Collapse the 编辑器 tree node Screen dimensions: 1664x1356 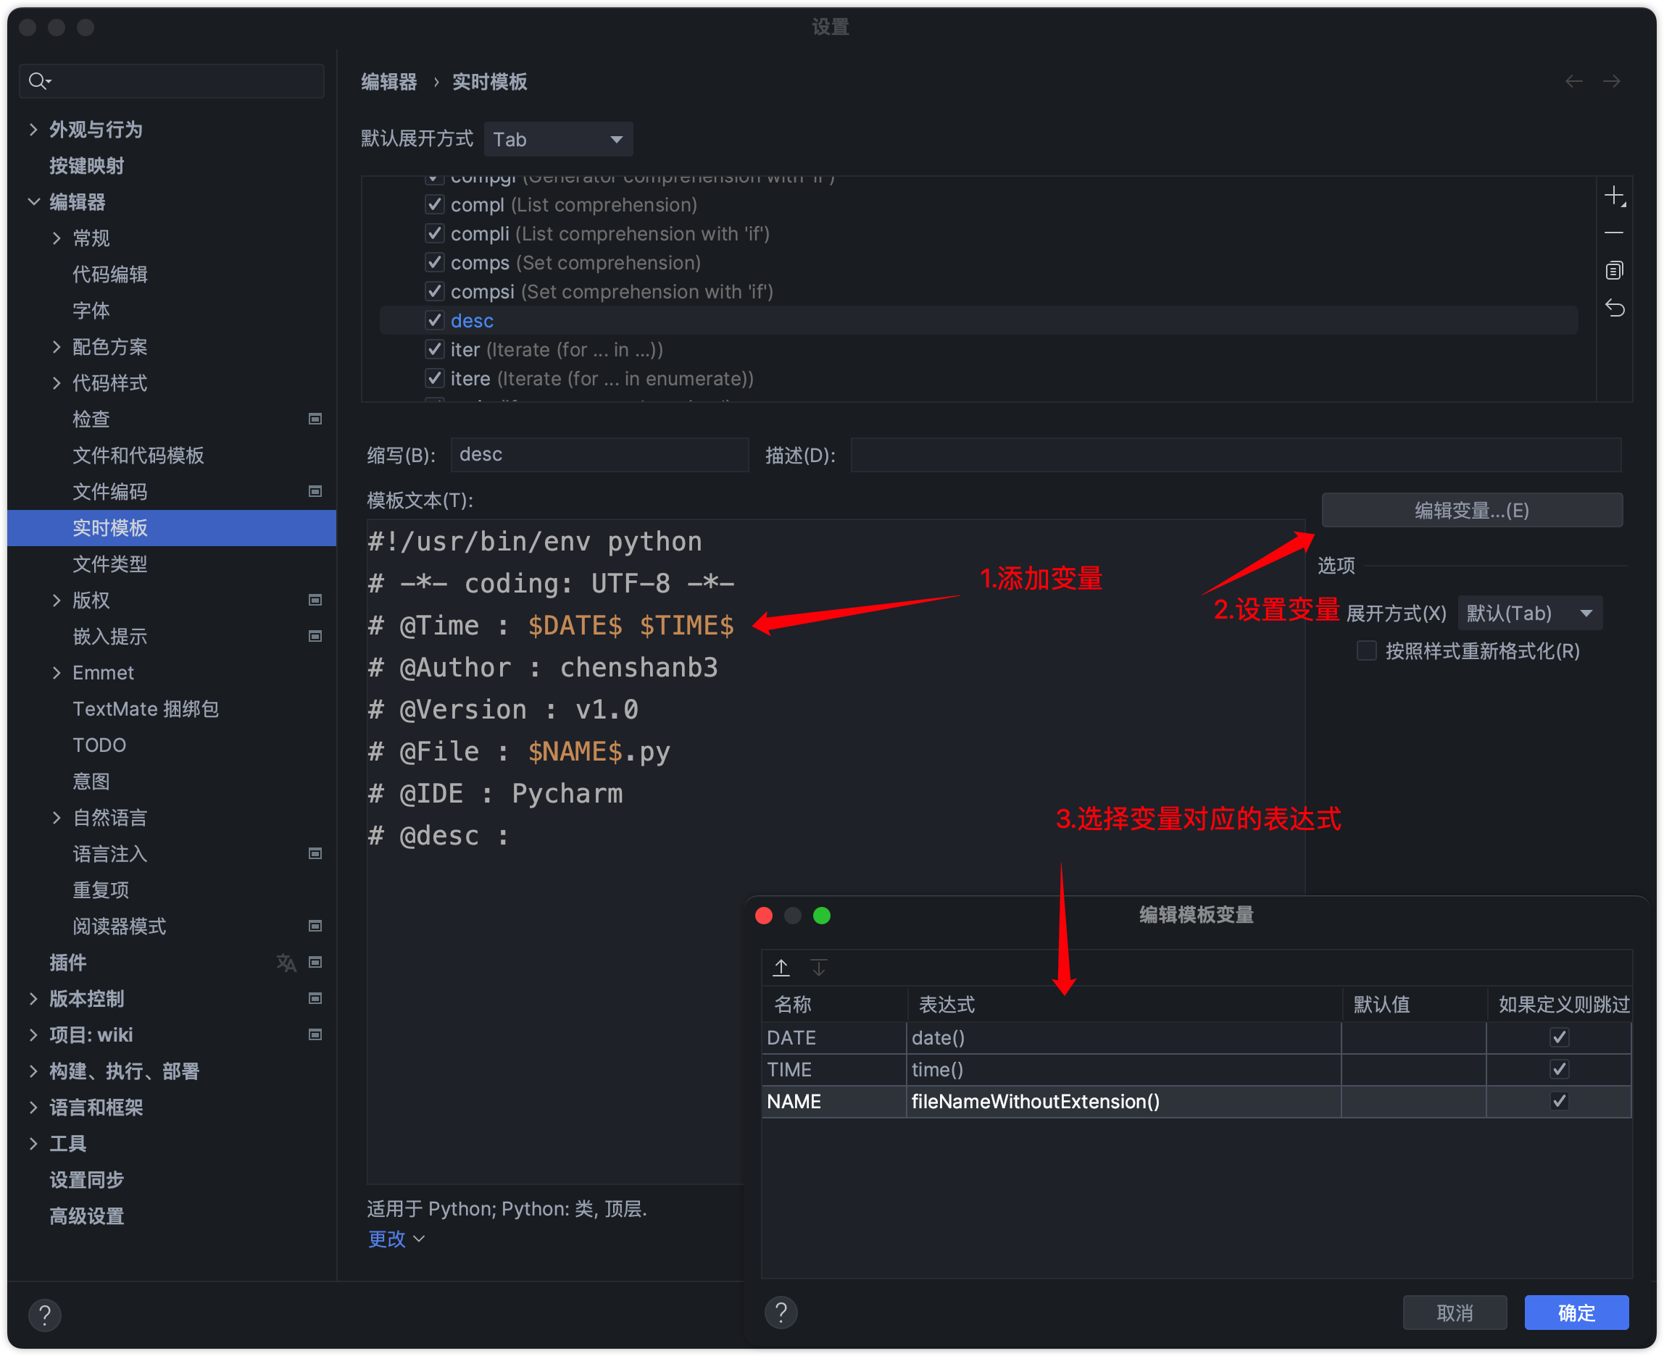tap(33, 202)
